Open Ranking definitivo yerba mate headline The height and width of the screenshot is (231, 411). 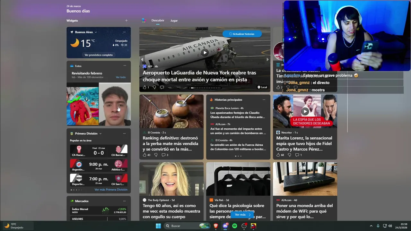click(171, 143)
